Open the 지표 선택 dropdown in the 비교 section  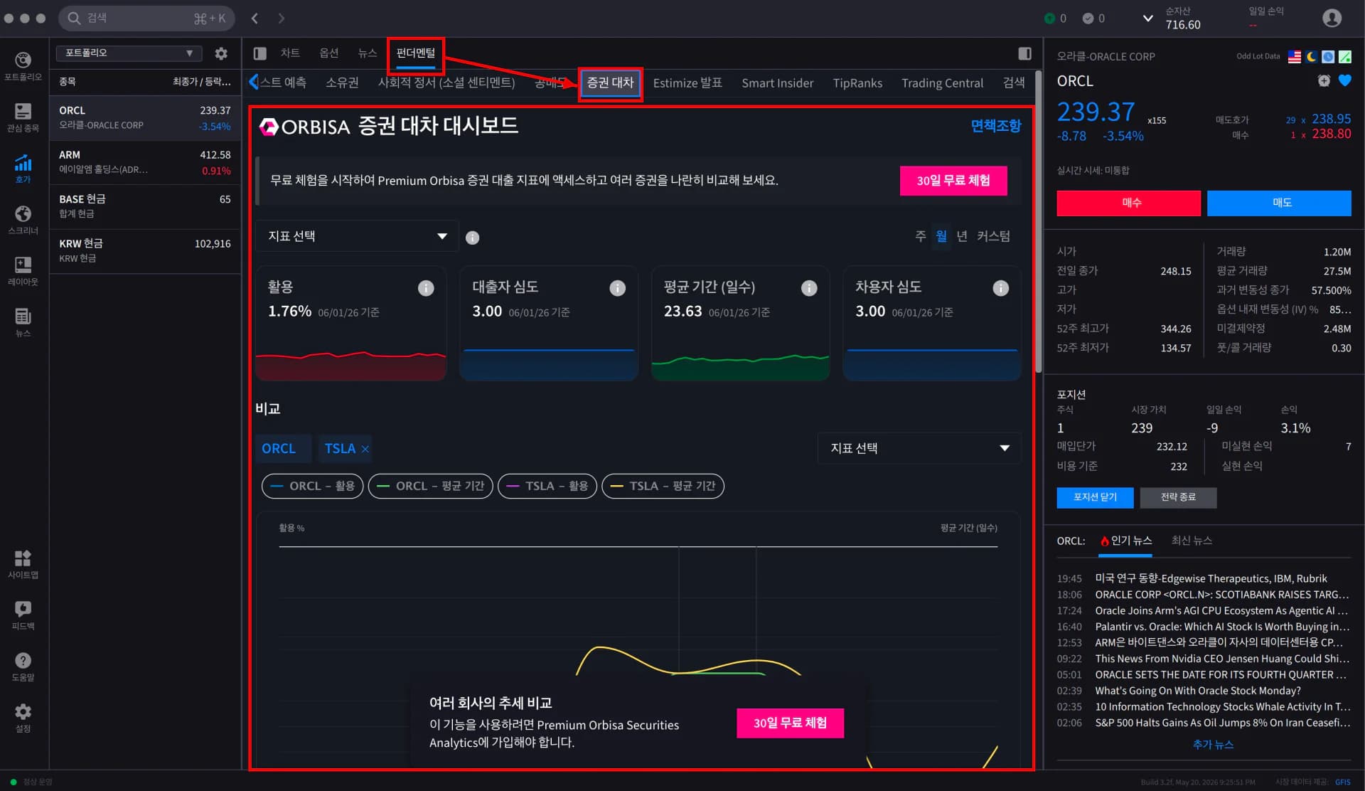click(919, 448)
